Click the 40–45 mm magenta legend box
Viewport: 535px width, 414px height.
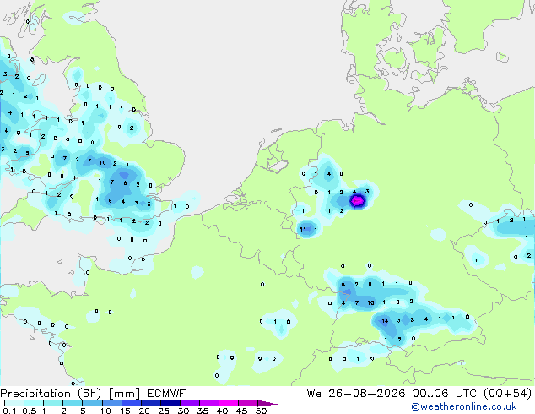click(229, 403)
